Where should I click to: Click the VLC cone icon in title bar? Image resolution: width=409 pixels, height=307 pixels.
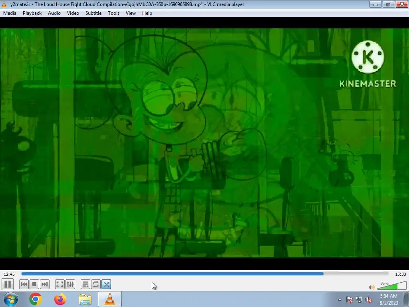pos(4,4)
